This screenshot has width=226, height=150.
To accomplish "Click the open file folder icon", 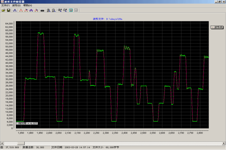I will click(x=3, y=10).
